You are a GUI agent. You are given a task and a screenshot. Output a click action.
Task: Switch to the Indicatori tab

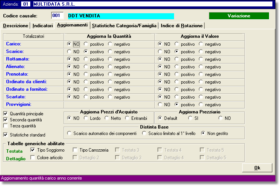coord(43,26)
